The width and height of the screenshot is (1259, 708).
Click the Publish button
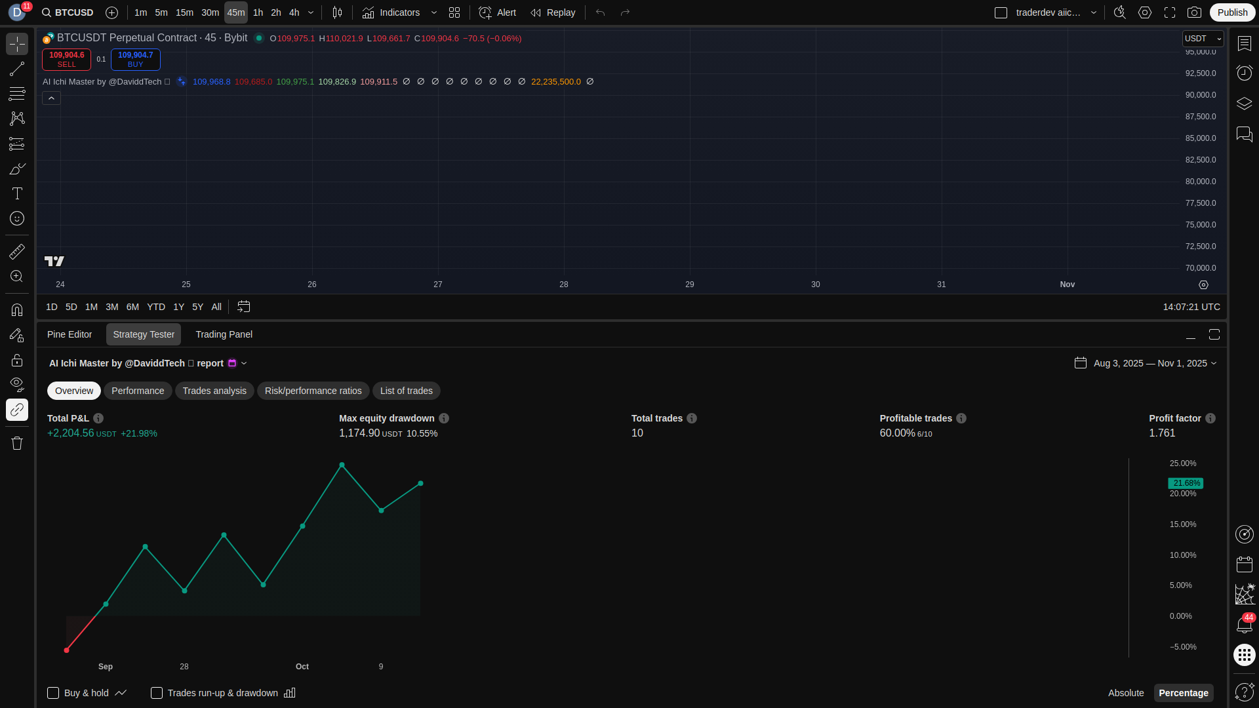1232,12
